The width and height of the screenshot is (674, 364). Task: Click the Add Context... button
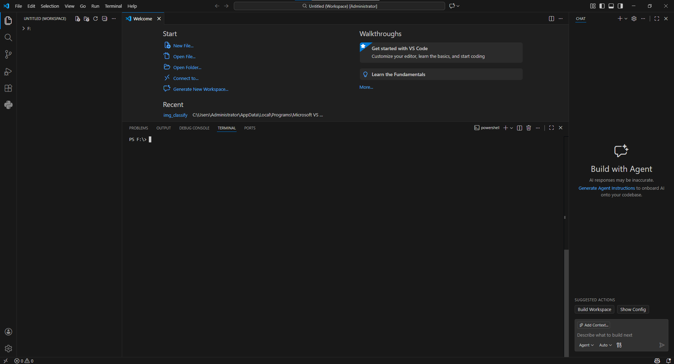click(594, 325)
